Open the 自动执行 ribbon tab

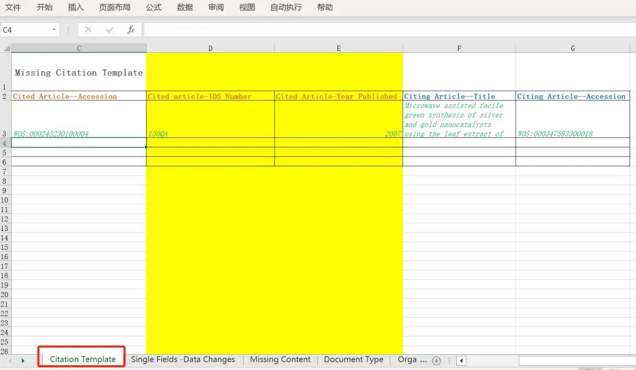pyautogui.click(x=286, y=7)
